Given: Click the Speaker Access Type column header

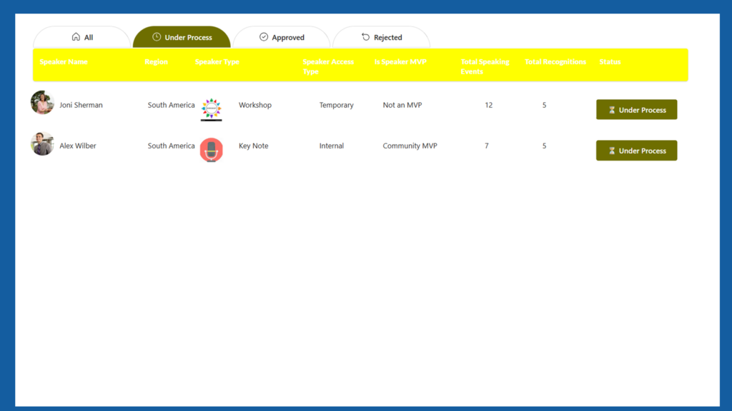Looking at the screenshot, I should [x=327, y=66].
